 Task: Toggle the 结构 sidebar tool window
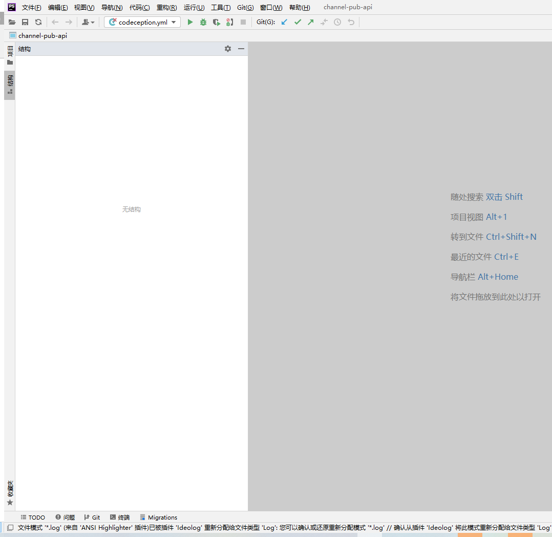click(x=10, y=85)
